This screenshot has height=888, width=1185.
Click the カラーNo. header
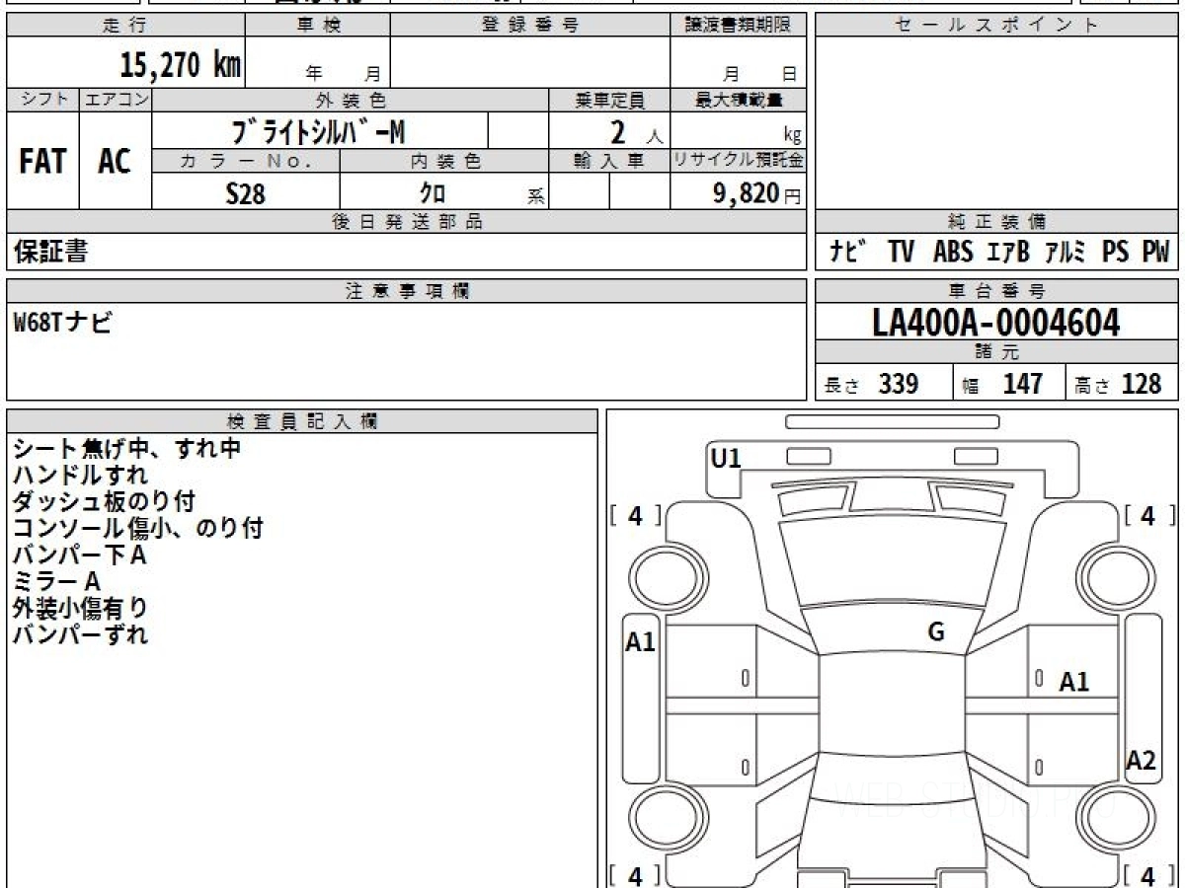tap(246, 161)
